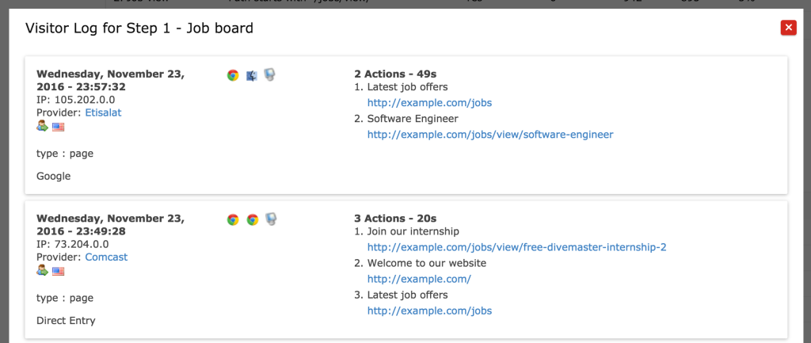Click the US flag icon under Provider Comcast
Viewport: 811px width, 343px height.
pos(59,270)
